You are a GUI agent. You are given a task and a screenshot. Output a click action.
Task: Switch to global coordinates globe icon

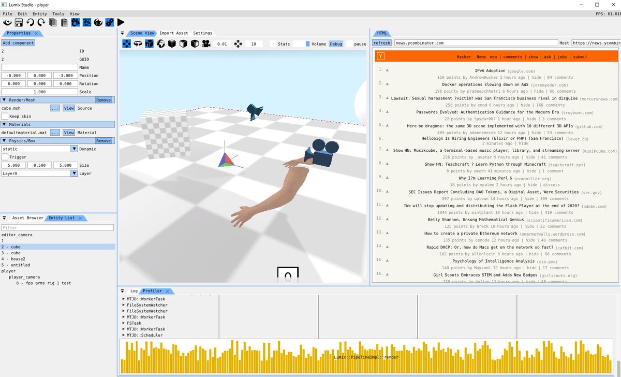tap(160, 44)
